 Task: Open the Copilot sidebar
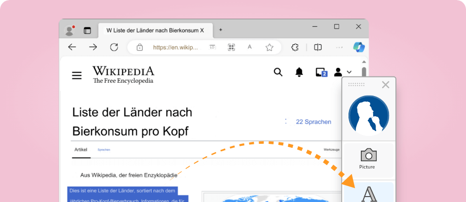359,47
